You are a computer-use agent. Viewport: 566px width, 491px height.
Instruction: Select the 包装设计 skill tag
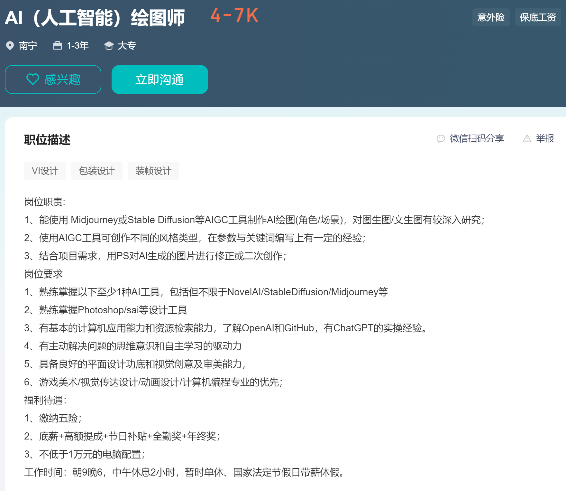(x=97, y=171)
